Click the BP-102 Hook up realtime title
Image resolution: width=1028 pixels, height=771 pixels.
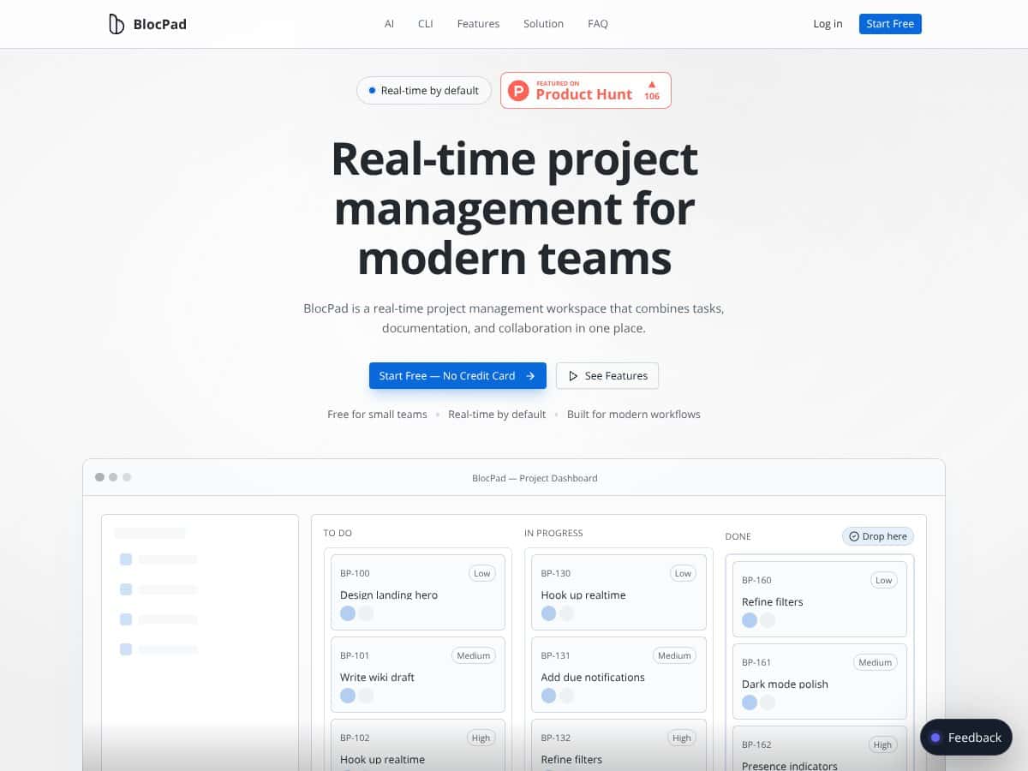[x=382, y=759]
